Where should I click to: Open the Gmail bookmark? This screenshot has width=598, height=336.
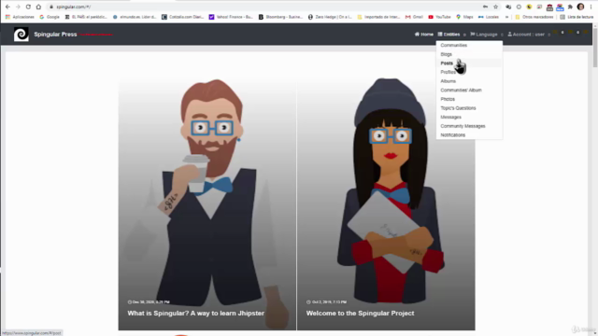414,17
